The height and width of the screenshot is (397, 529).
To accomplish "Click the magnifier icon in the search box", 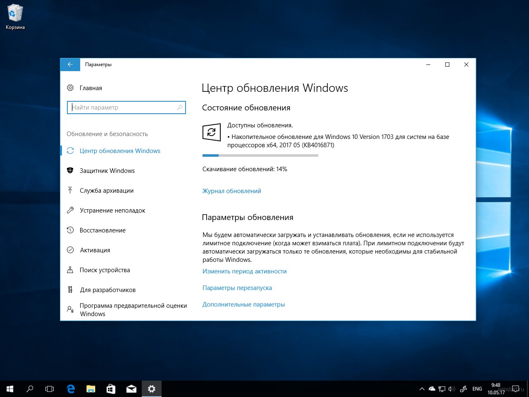I will (x=180, y=108).
